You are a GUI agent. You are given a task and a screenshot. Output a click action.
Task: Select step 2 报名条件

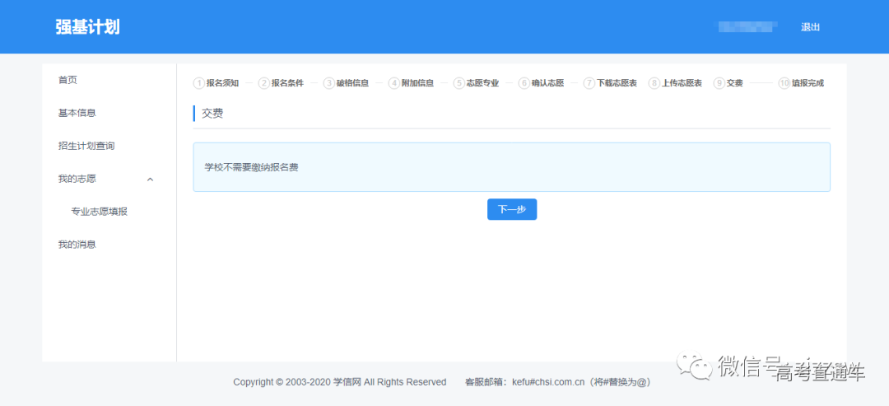pyautogui.click(x=282, y=83)
